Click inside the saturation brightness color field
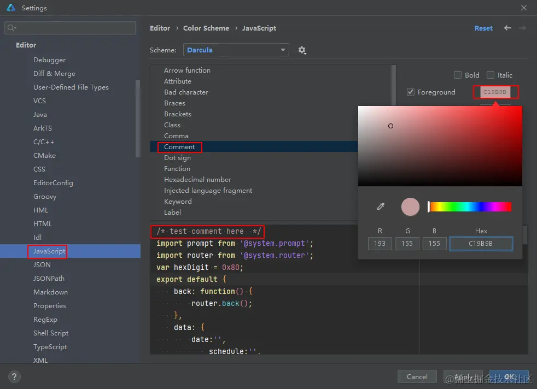Screen dimensions: 537x389 440,146
